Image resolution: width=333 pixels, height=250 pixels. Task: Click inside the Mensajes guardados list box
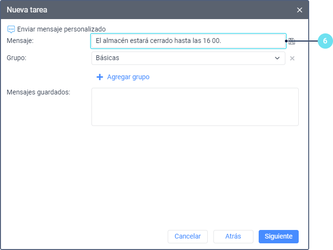(x=195, y=107)
